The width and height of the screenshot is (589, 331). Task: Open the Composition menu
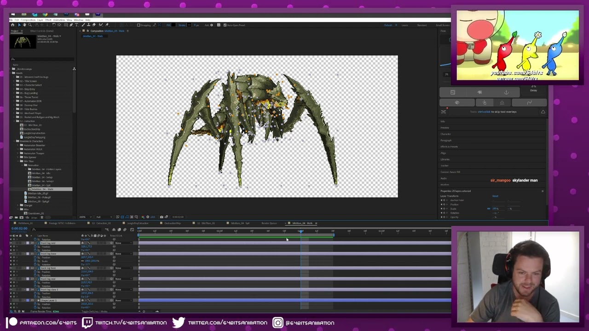[28, 20]
